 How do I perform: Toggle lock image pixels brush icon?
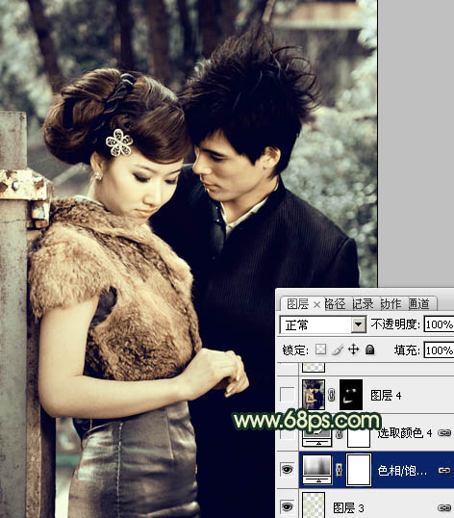pos(338,350)
